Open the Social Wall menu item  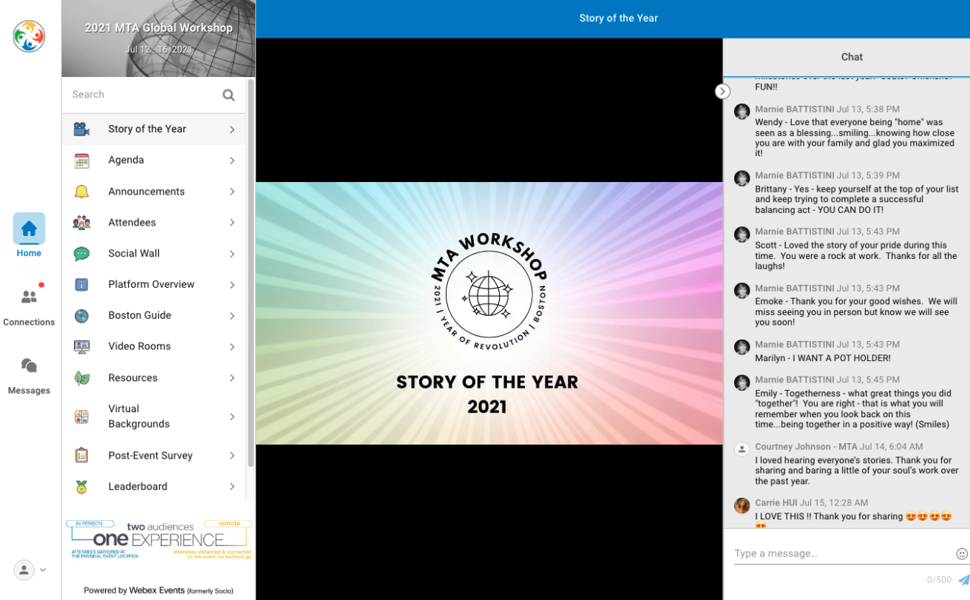(x=154, y=254)
